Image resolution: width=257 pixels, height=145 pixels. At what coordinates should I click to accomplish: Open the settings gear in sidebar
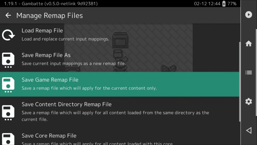click(x=248, y=101)
